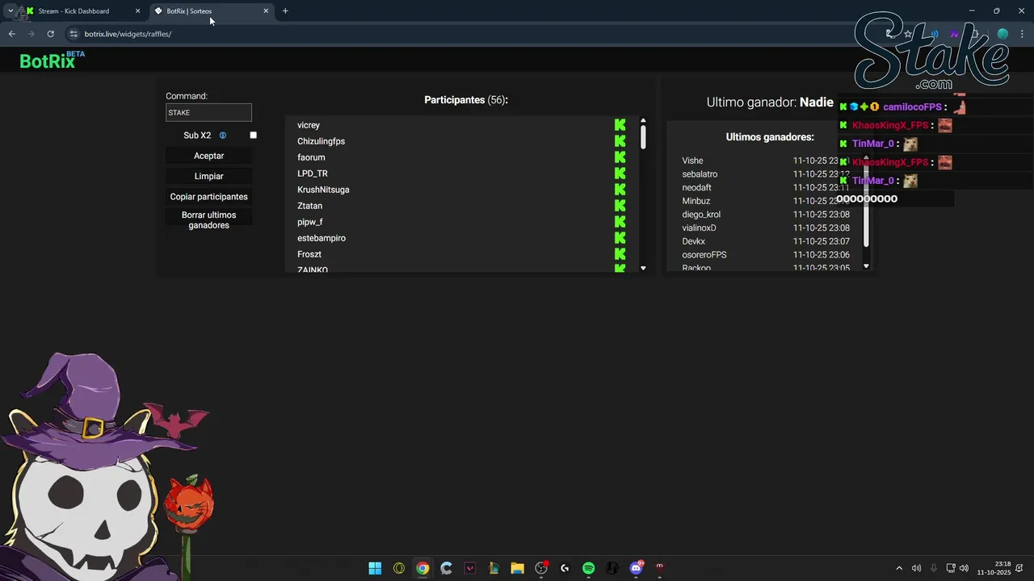
Task: Click the Kick icon next to pipw_f
Action: pyautogui.click(x=620, y=222)
